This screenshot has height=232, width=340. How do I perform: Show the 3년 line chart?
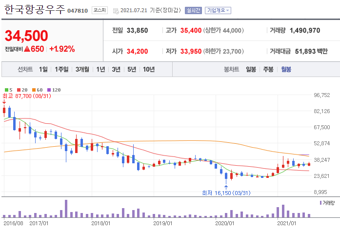pyautogui.click(x=116, y=69)
